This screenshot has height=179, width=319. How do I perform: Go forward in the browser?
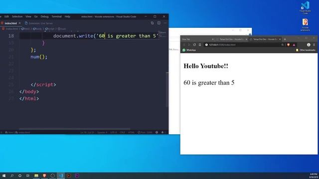tap(189, 45)
